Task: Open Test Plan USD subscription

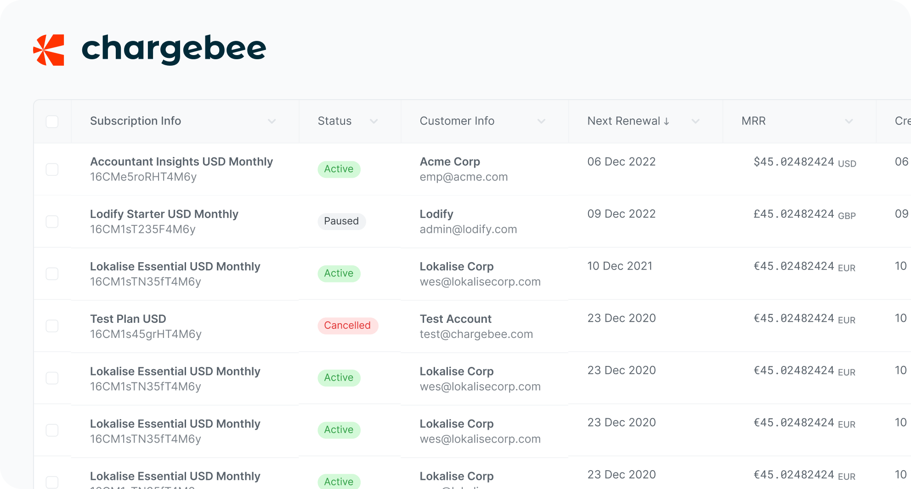Action: pos(128,319)
